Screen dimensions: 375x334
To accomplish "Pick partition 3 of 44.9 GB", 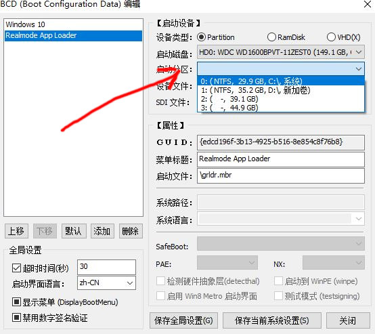I will (281, 108).
